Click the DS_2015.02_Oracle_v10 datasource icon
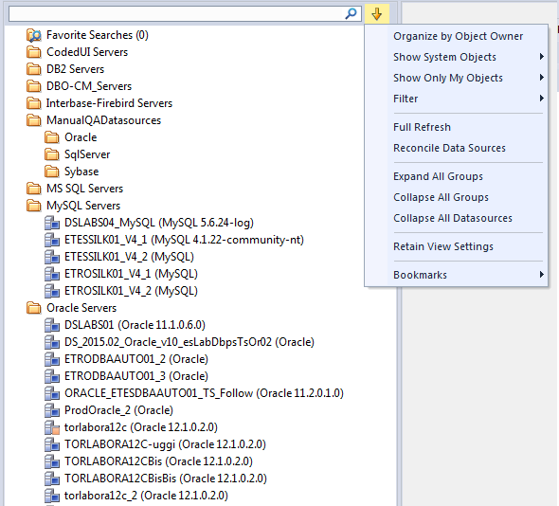 coord(52,342)
